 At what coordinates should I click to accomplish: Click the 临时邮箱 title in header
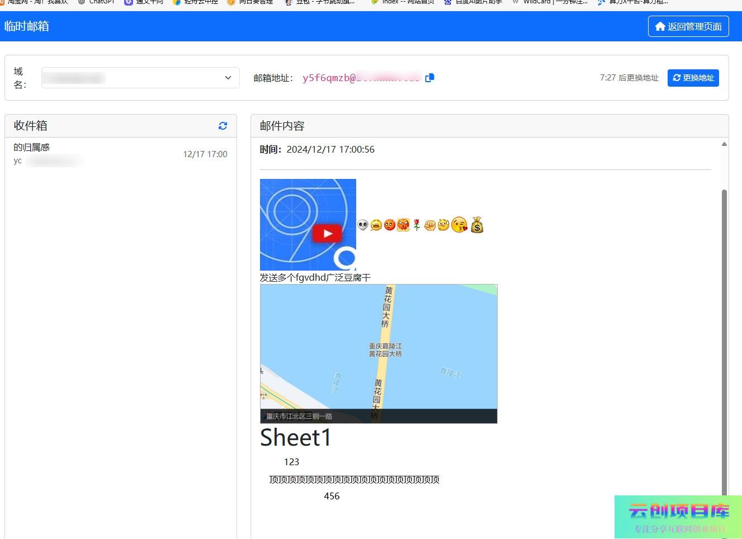27,26
